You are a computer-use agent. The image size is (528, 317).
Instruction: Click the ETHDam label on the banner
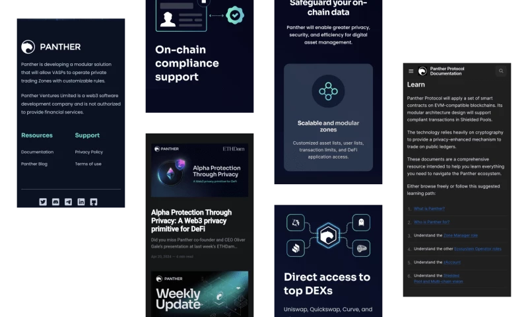[x=234, y=149]
